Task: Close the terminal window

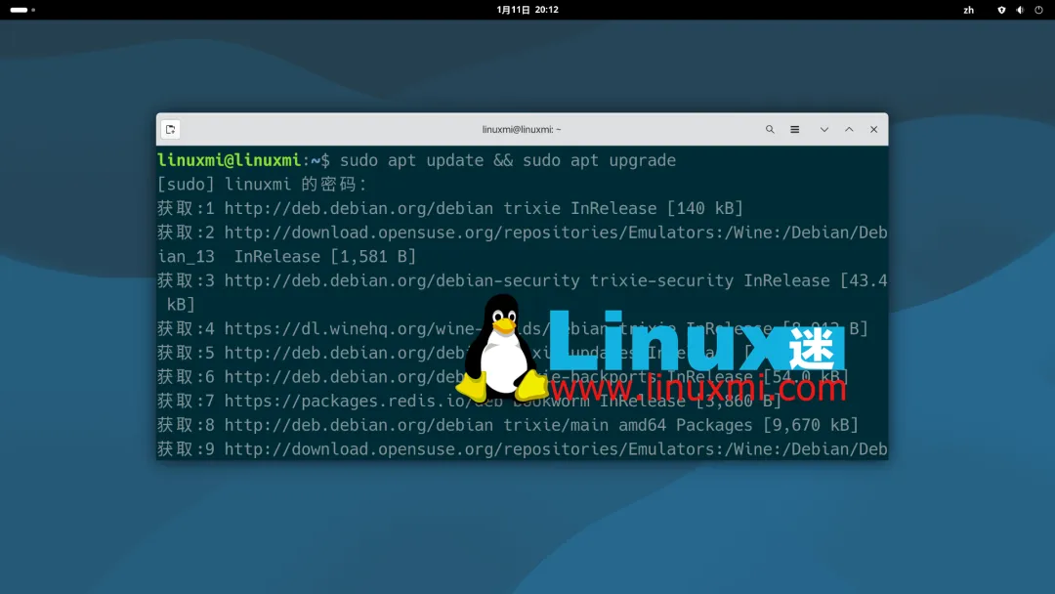Action: click(874, 129)
